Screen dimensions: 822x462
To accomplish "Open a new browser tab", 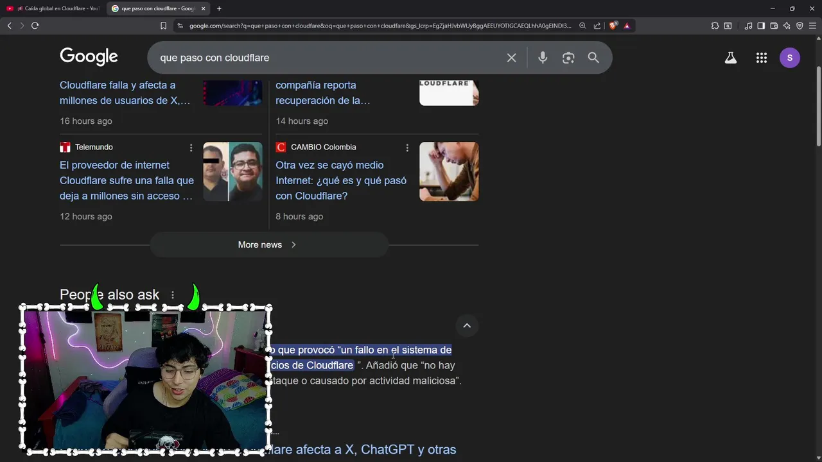I will (219, 8).
